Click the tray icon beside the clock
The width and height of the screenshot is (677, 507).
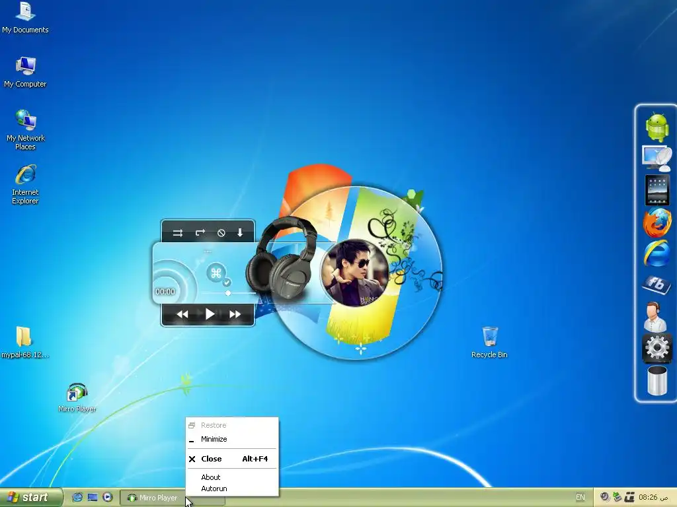coord(629,497)
